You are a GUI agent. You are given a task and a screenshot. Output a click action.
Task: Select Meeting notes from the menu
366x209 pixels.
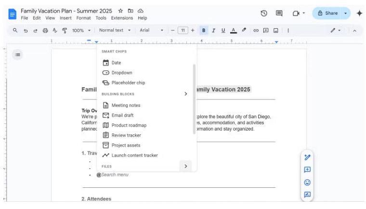[126, 105]
